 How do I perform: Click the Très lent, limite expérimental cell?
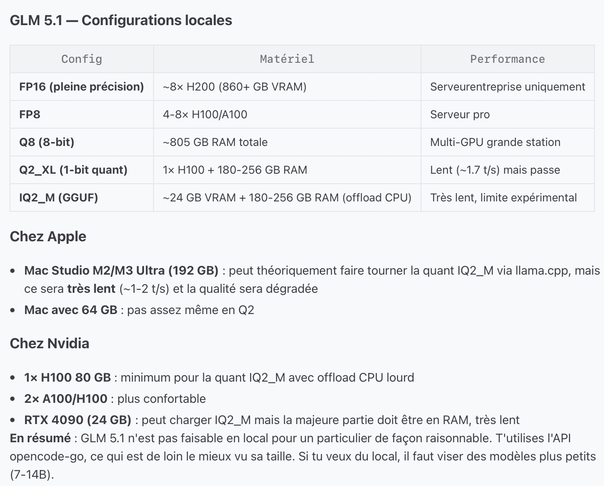point(508,198)
